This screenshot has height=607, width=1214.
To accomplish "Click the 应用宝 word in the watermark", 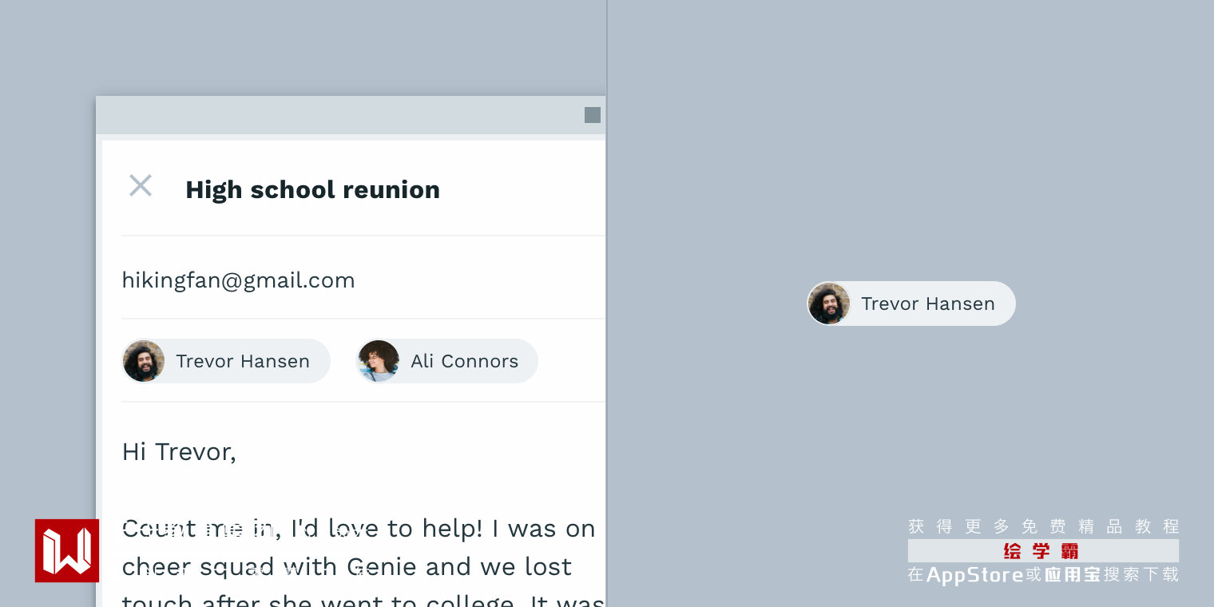I will [1072, 575].
